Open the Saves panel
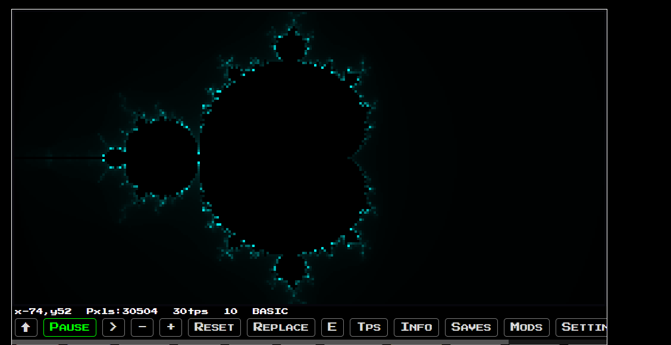This screenshot has height=345, width=671. click(x=471, y=327)
